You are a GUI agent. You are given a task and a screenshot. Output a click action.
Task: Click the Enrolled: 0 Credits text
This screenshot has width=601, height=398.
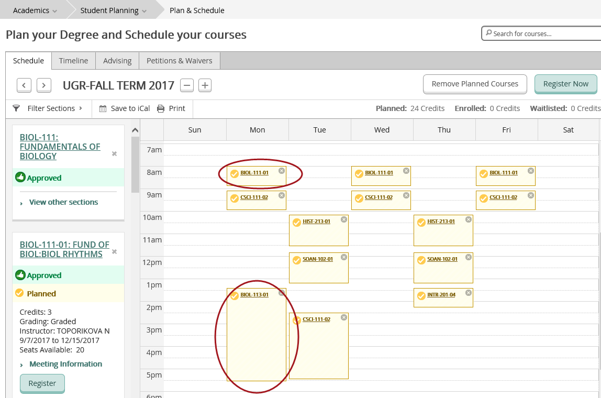pyautogui.click(x=487, y=108)
